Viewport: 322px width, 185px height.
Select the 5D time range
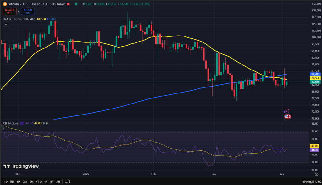[12, 182]
